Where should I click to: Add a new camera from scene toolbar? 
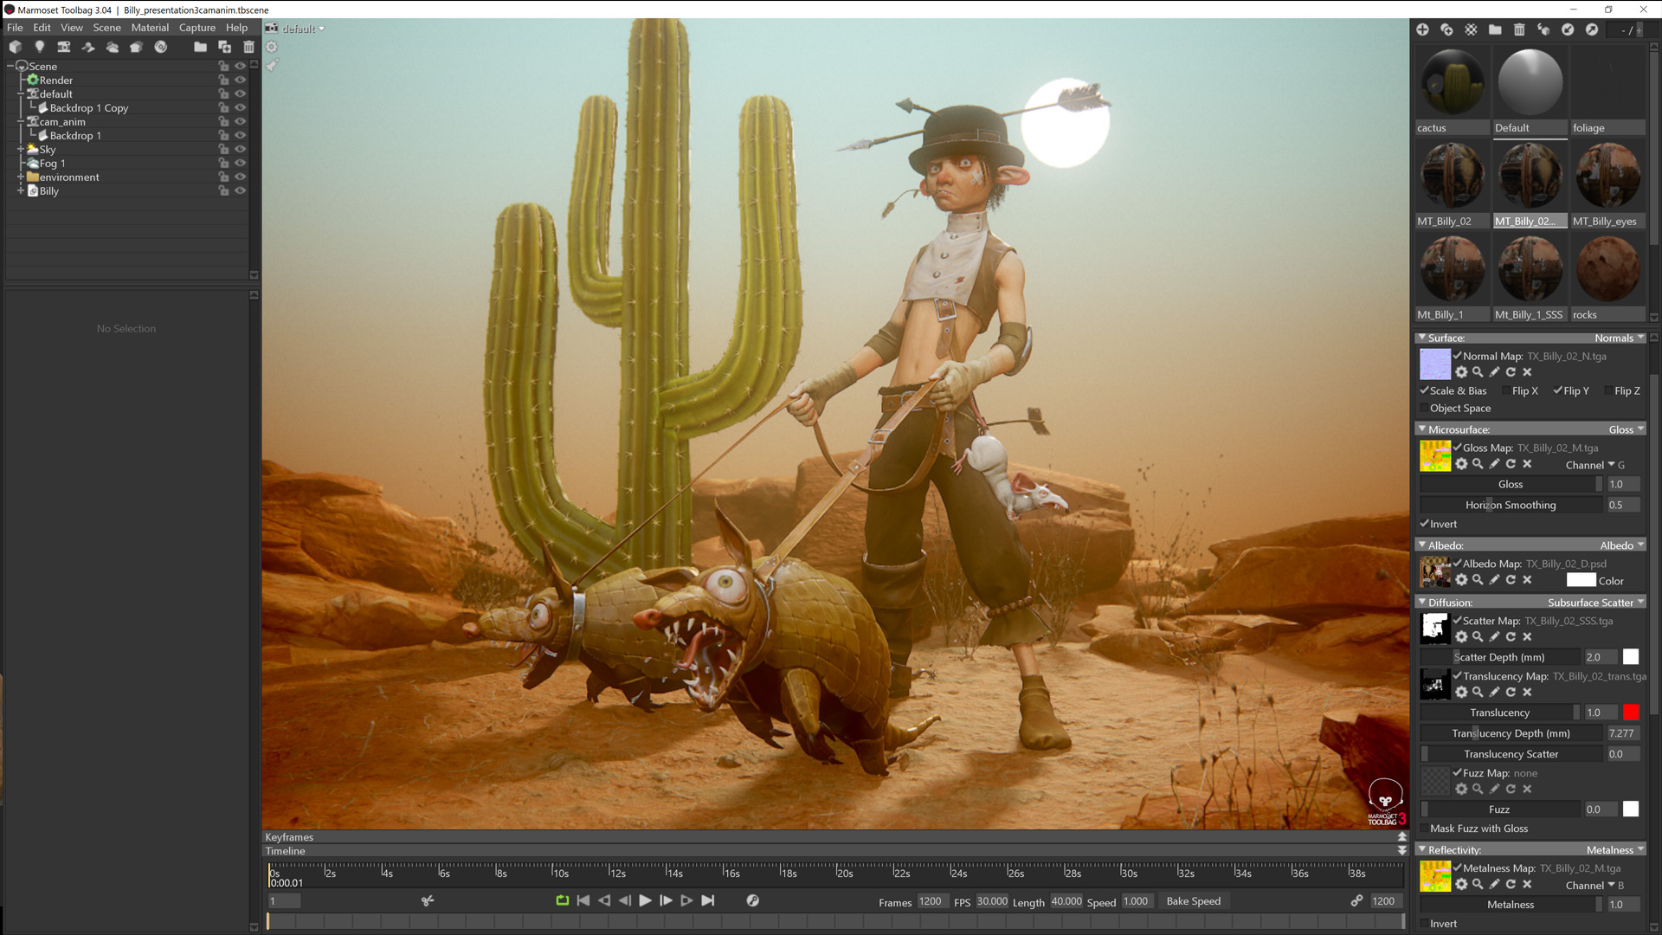(x=63, y=47)
